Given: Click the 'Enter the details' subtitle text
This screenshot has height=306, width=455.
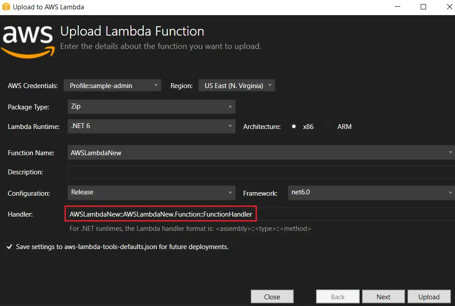Looking at the screenshot, I should pyautogui.click(x=161, y=46).
